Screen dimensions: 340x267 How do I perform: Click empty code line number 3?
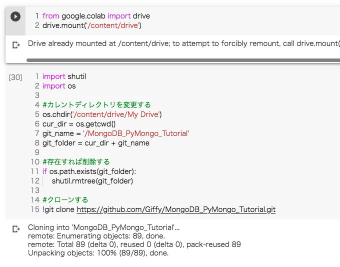(37, 95)
